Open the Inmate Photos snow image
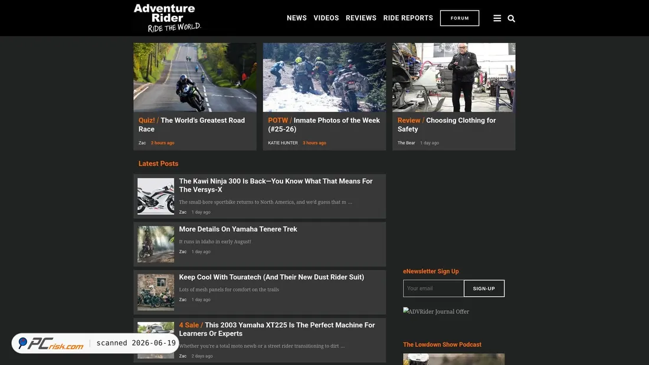 (x=324, y=77)
